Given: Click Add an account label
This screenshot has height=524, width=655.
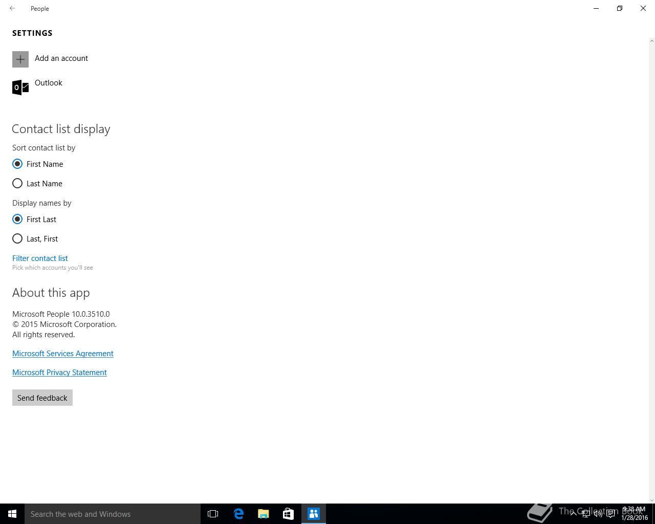Looking at the screenshot, I should [x=61, y=58].
